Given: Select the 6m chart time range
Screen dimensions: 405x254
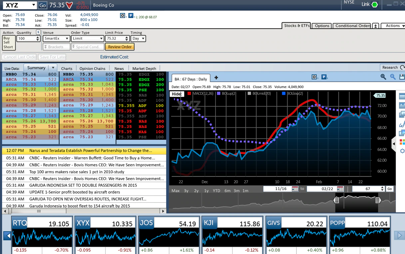Looking at the screenshot, I should tap(227, 191).
